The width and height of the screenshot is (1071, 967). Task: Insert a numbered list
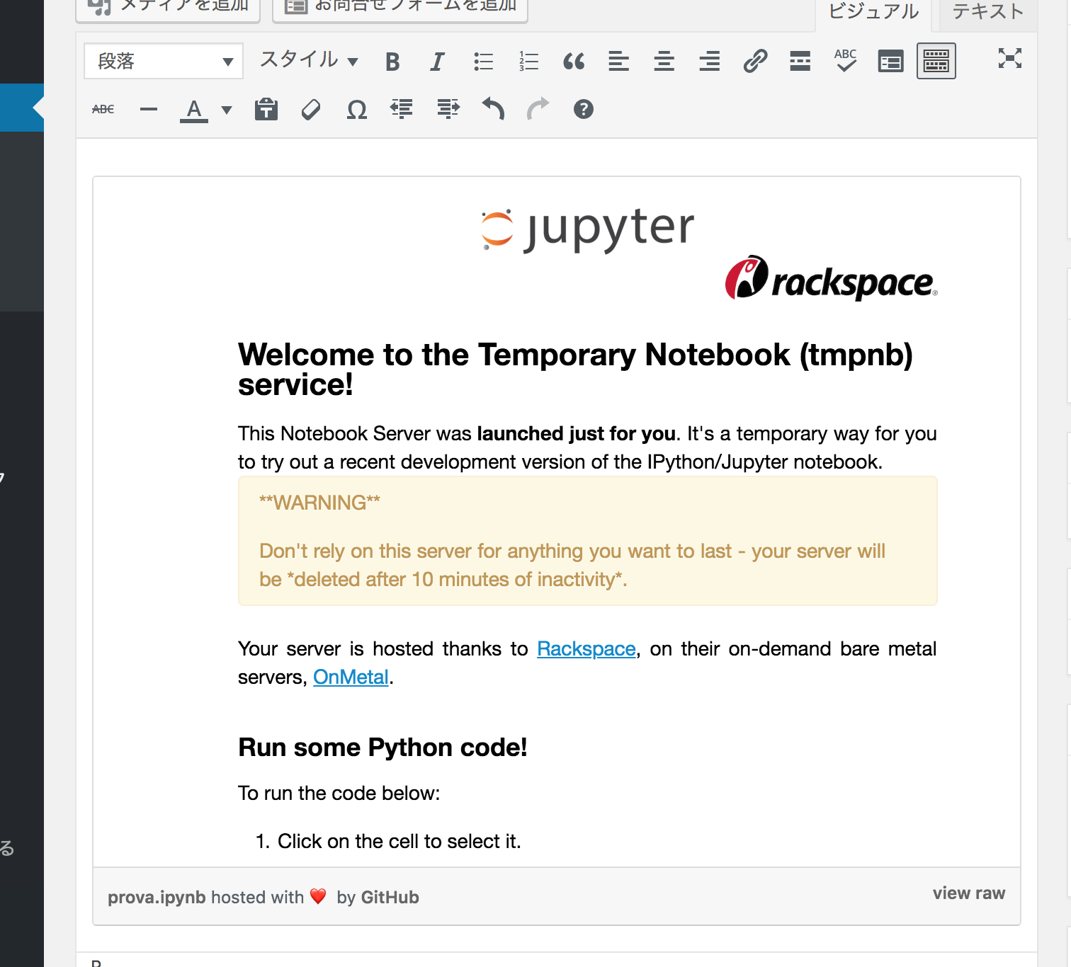528,61
